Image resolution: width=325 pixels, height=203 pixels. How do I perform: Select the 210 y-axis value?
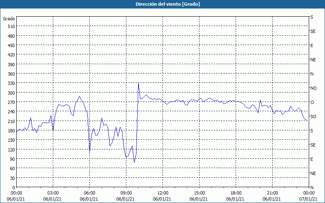pos(11,121)
